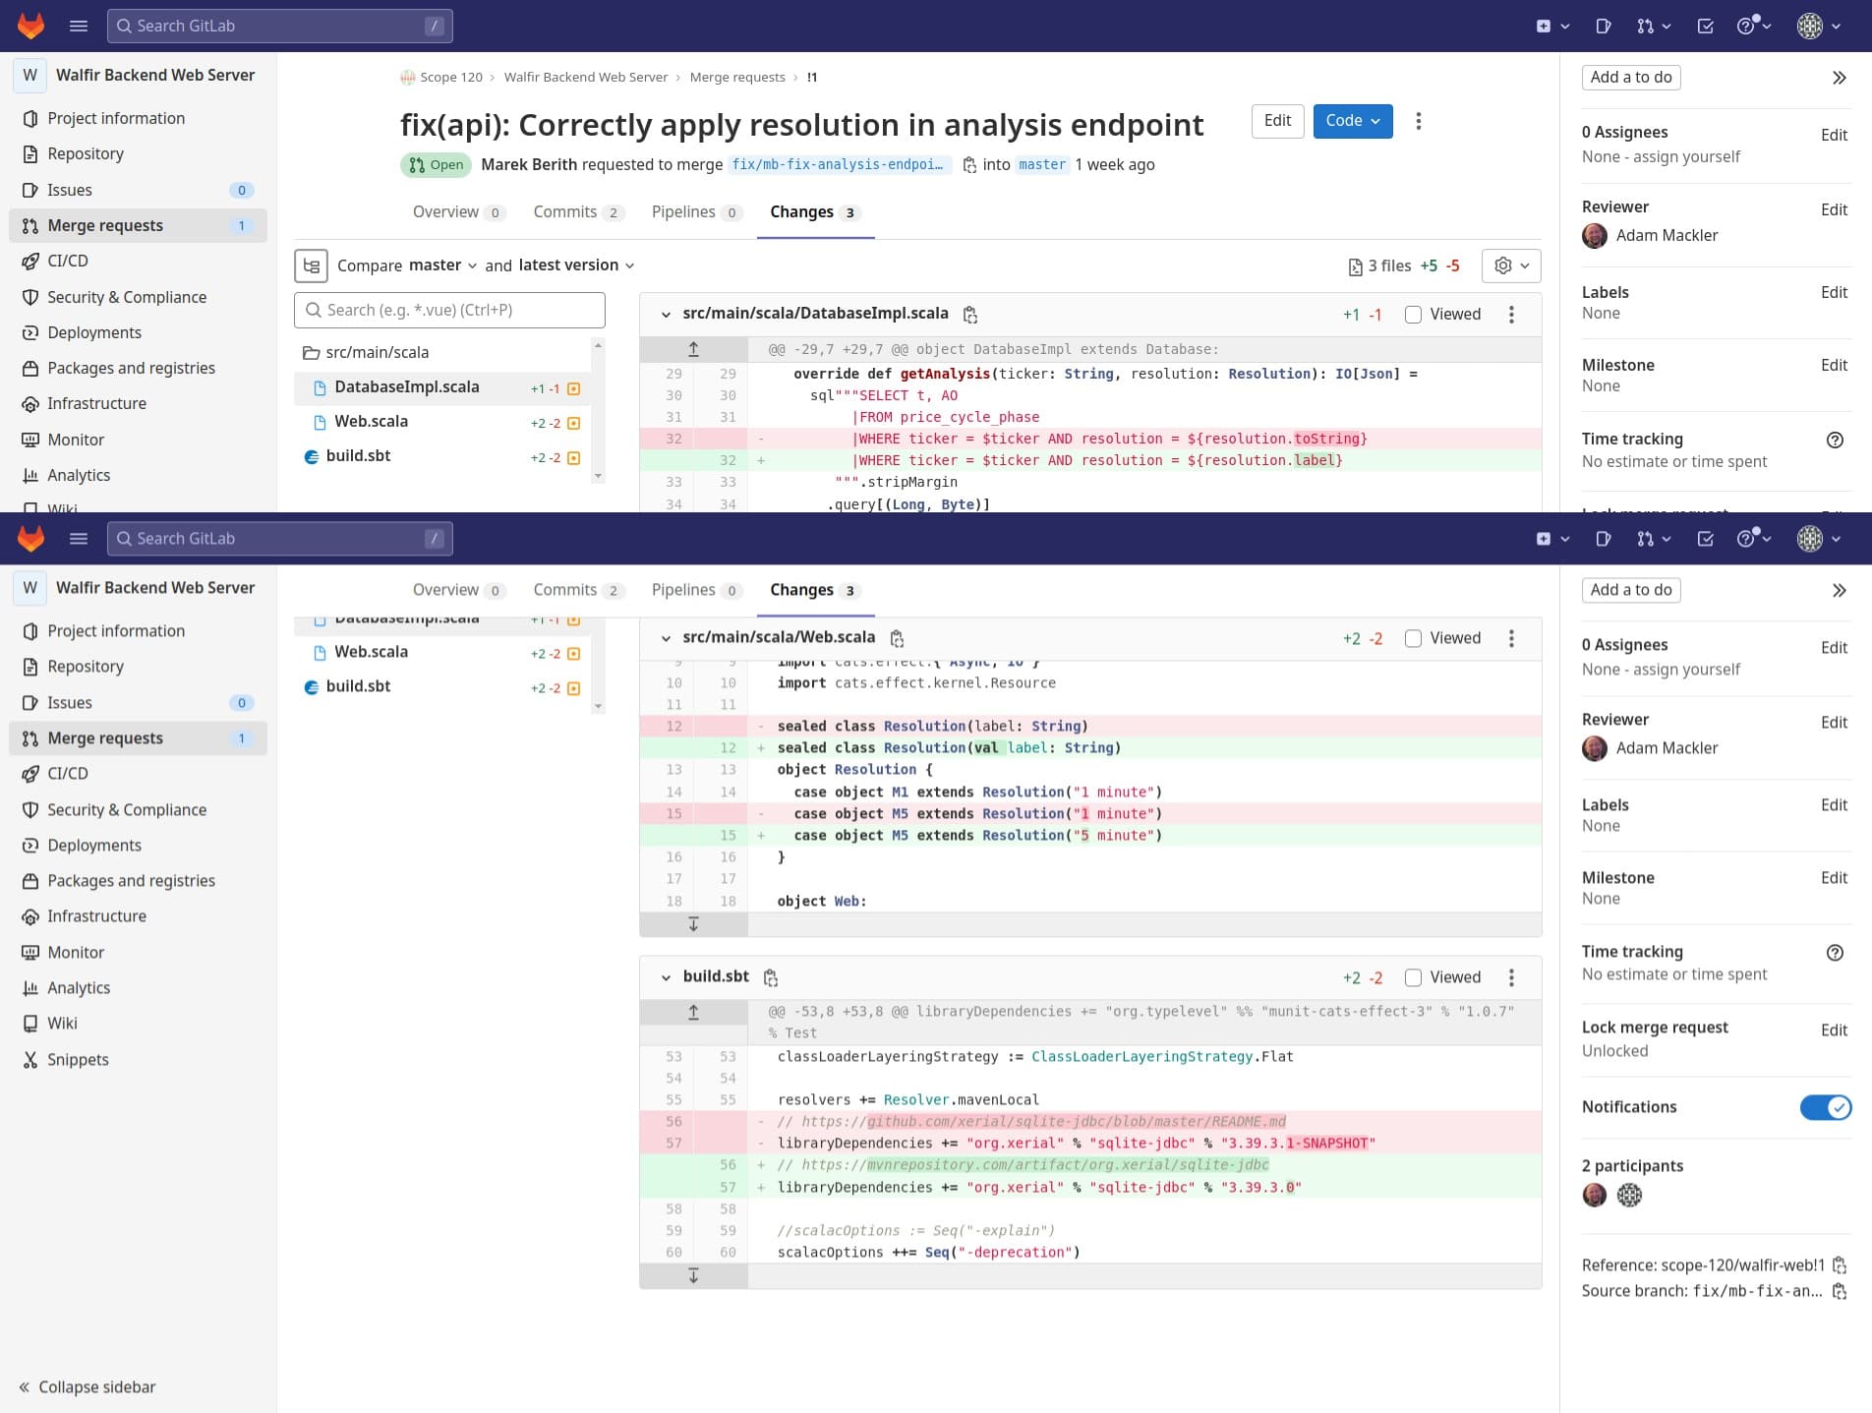Viewport: 1872px width, 1413px height.
Task: Click the 'Unlocked' lock status text
Action: pos(1614,1051)
